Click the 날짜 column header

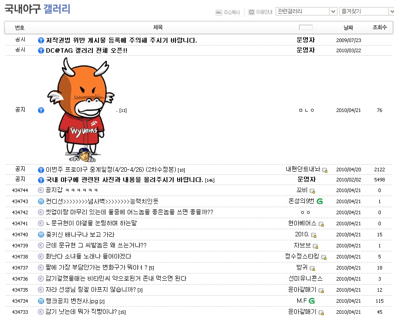tap(348, 27)
